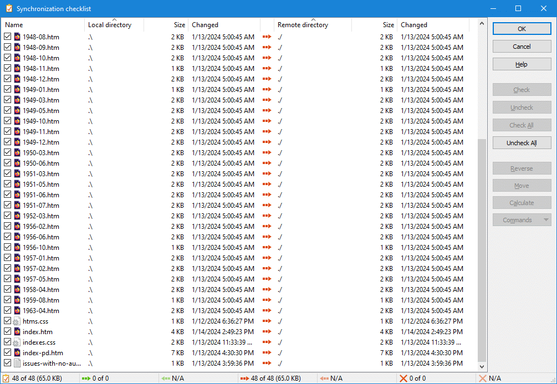Uncheck the 1957-05.htm file checkbox
This screenshot has height=384, width=557.
pos(7,279)
